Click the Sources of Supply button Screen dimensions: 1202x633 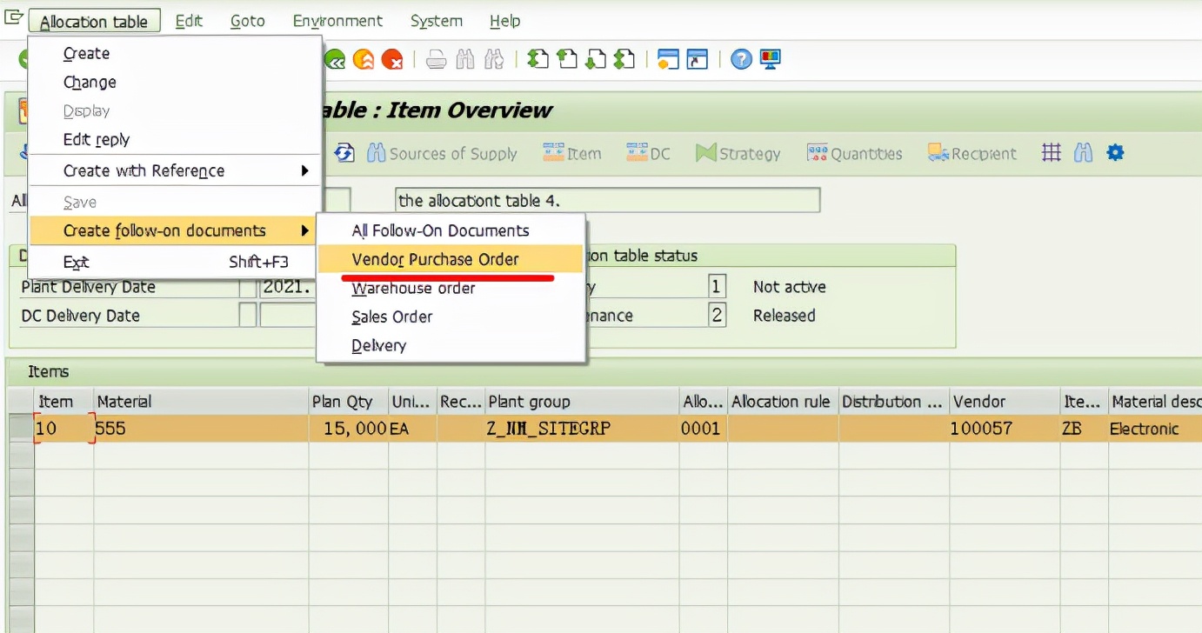(443, 153)
